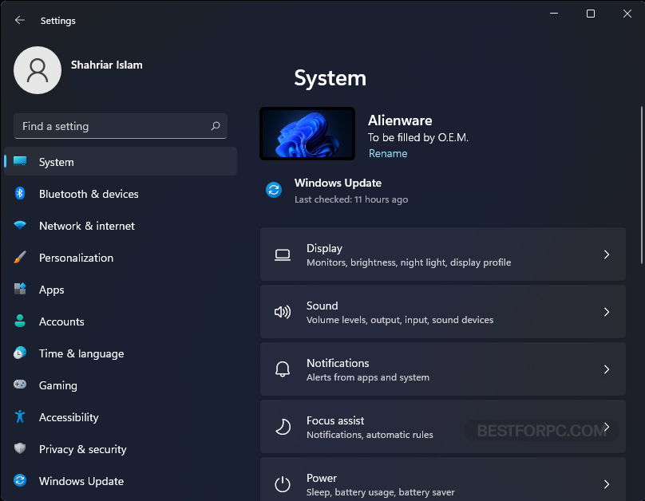Click the Rename link under Alienware
This screenshot has width=645, height=501.
tap(388, 153)
